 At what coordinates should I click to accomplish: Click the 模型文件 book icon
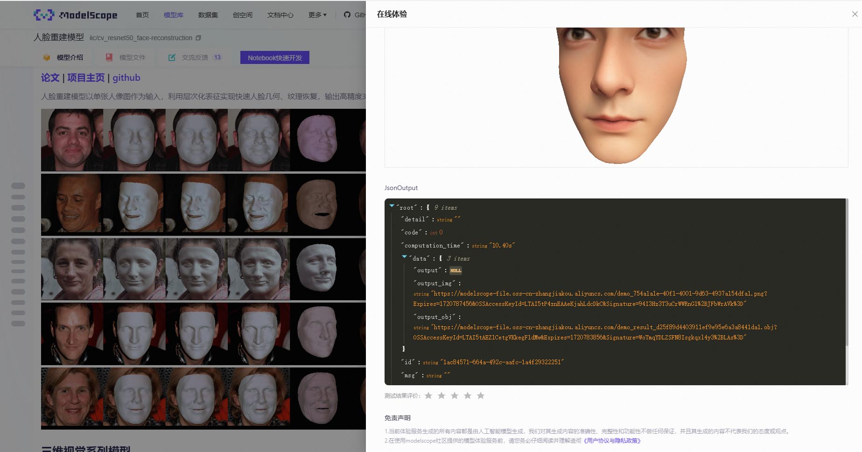pos(109,57)
